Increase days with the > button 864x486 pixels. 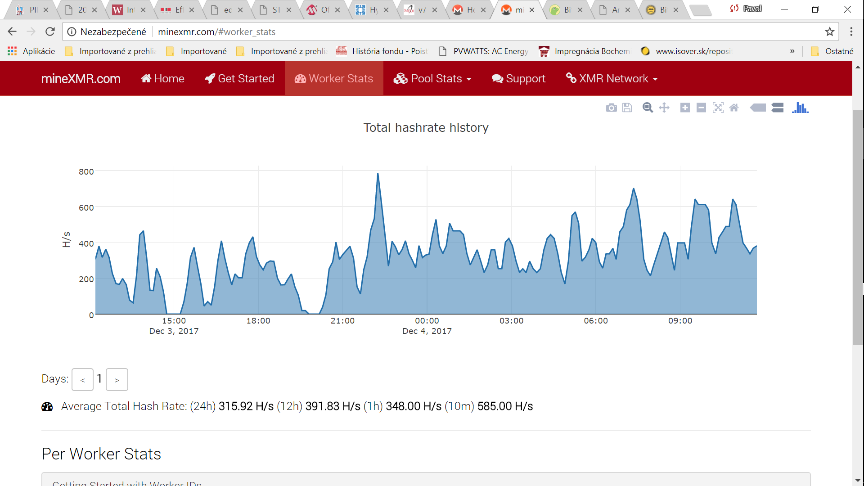(117, 380)
